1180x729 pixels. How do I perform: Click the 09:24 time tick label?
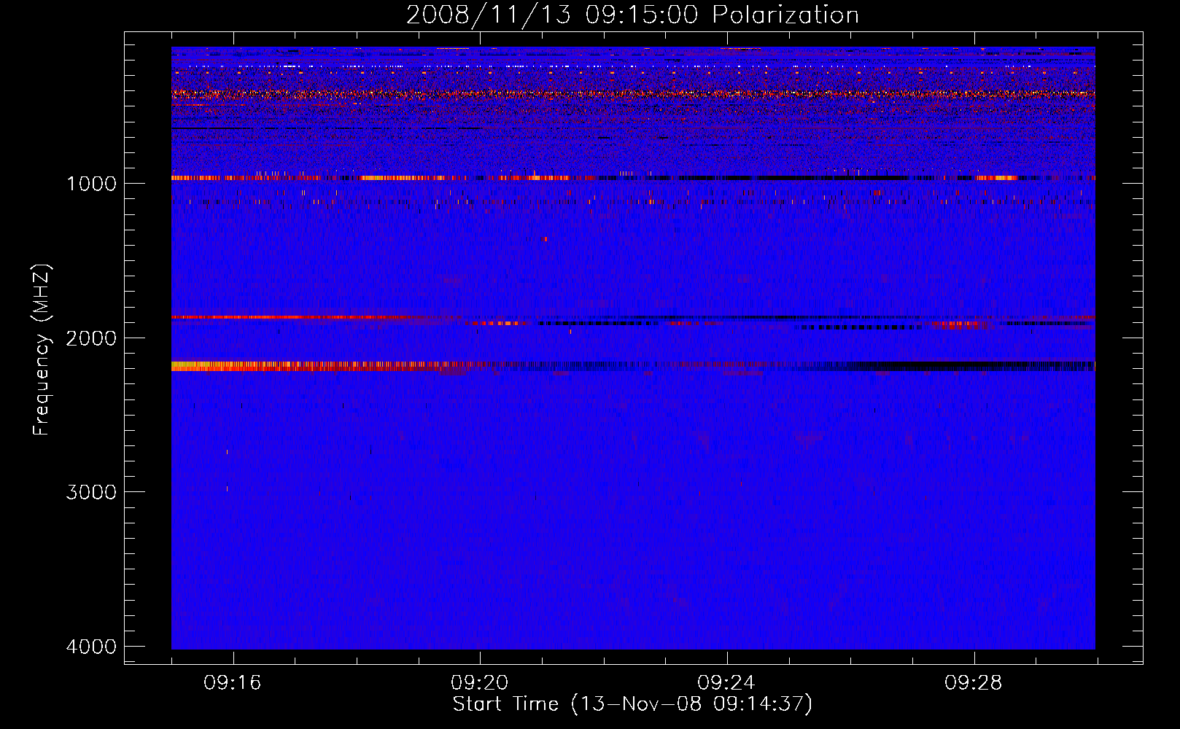pyautogui.click(x=726, y=683)
